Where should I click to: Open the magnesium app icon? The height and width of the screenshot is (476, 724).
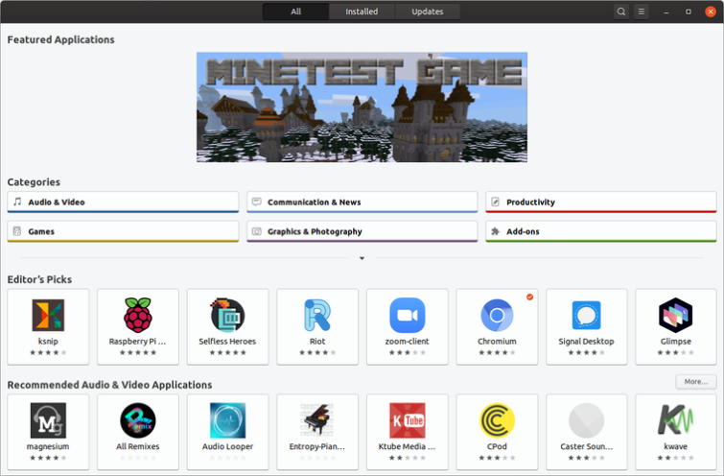(x=48, y=420)
